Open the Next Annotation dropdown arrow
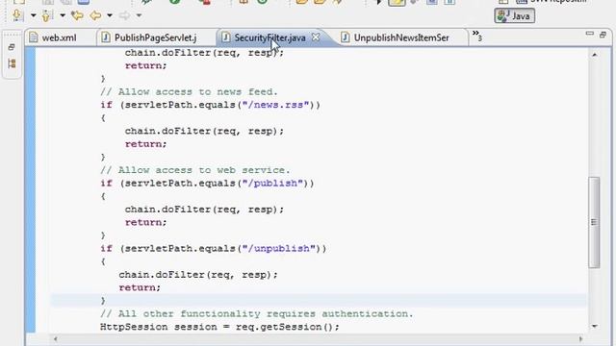 pyautogui.click(x=34, y=15)
